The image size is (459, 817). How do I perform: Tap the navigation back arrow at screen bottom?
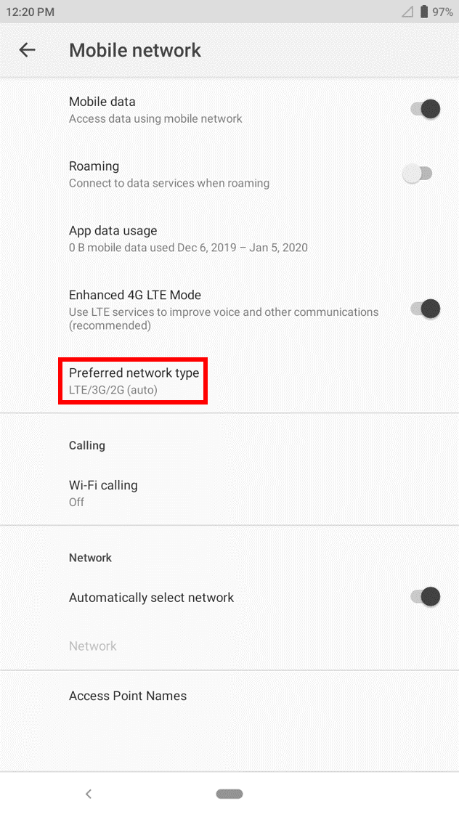tap(88, 794)
